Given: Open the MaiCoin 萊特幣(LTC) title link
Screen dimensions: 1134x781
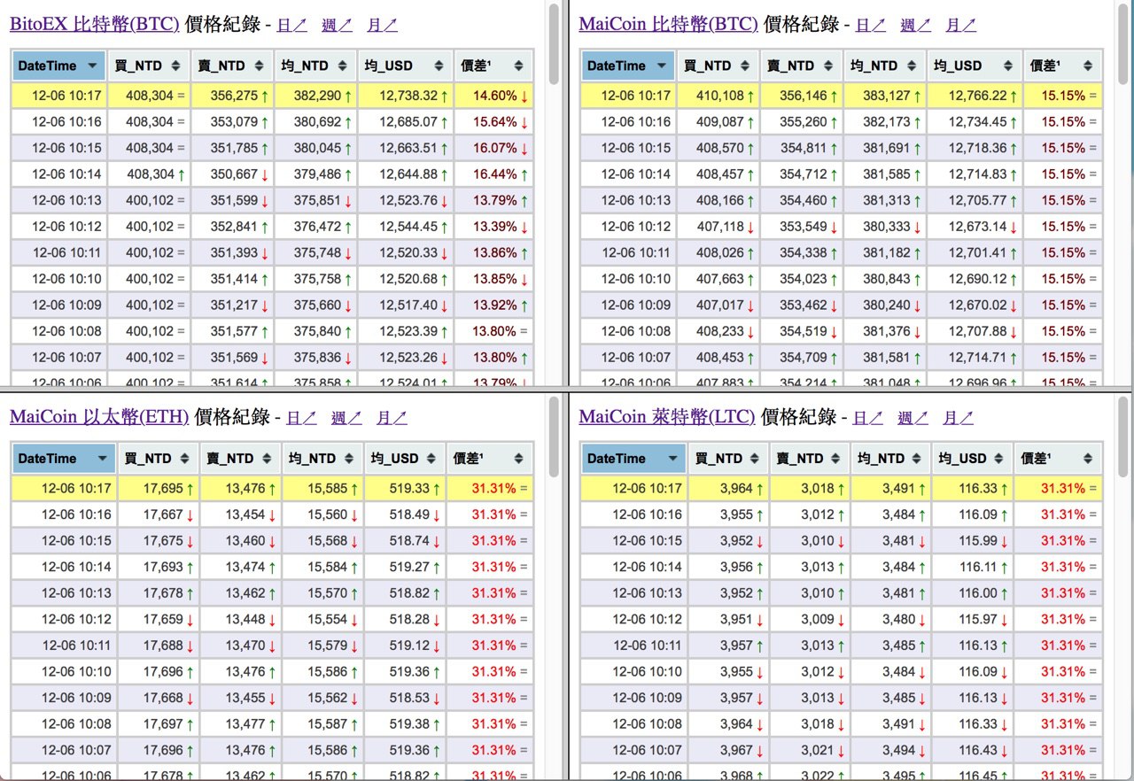Looking at the screenshot, I should (x=667, y=417).
